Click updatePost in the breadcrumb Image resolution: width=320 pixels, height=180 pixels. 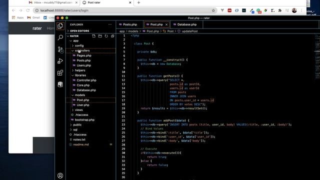[x=189, y=31]
